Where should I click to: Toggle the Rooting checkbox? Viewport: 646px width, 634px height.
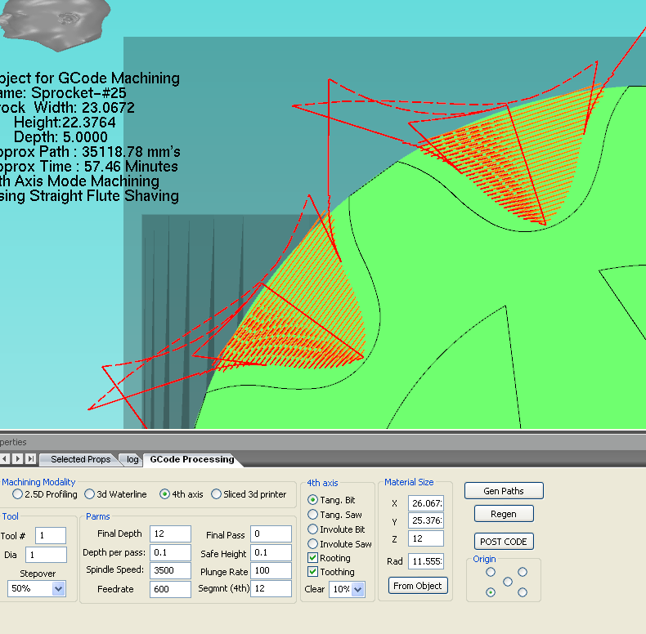pos(313,558)
